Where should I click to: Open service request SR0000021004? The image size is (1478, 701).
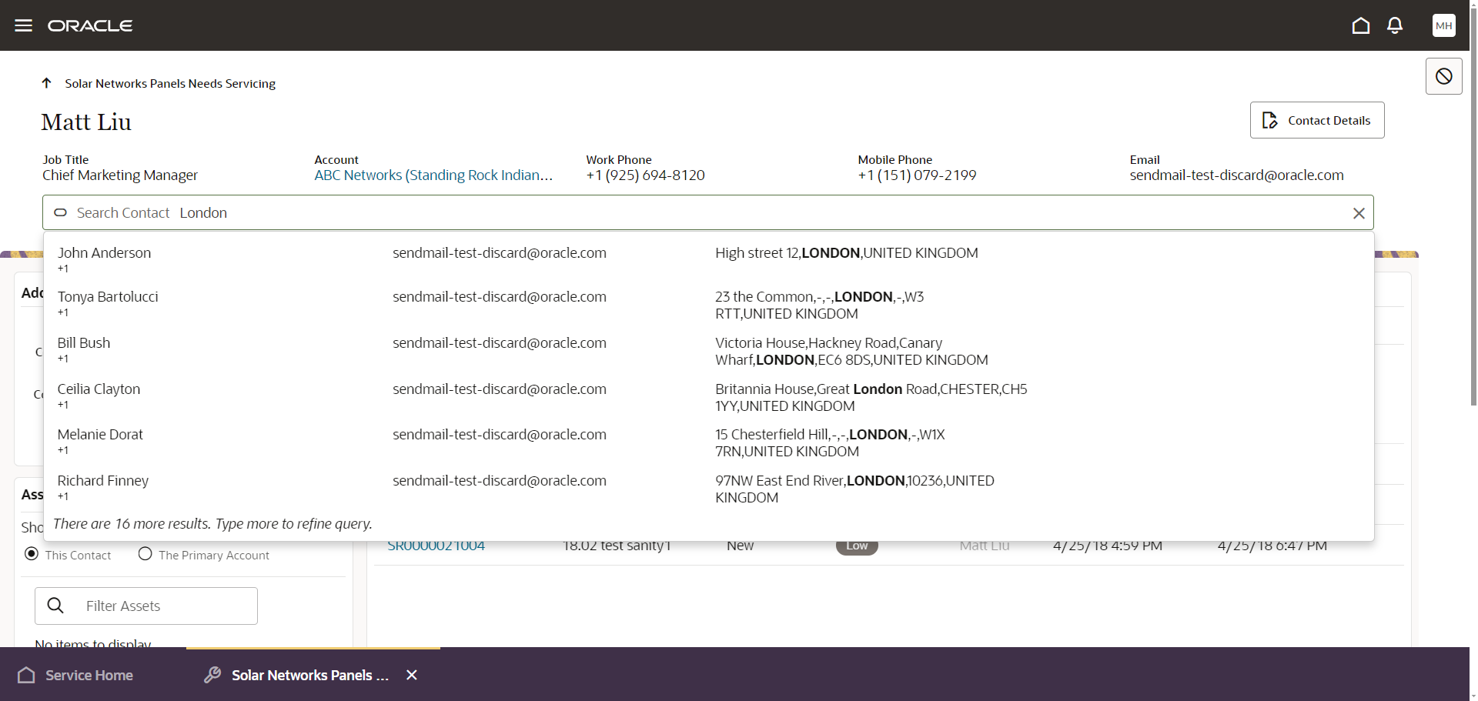[x=436, y=546]
